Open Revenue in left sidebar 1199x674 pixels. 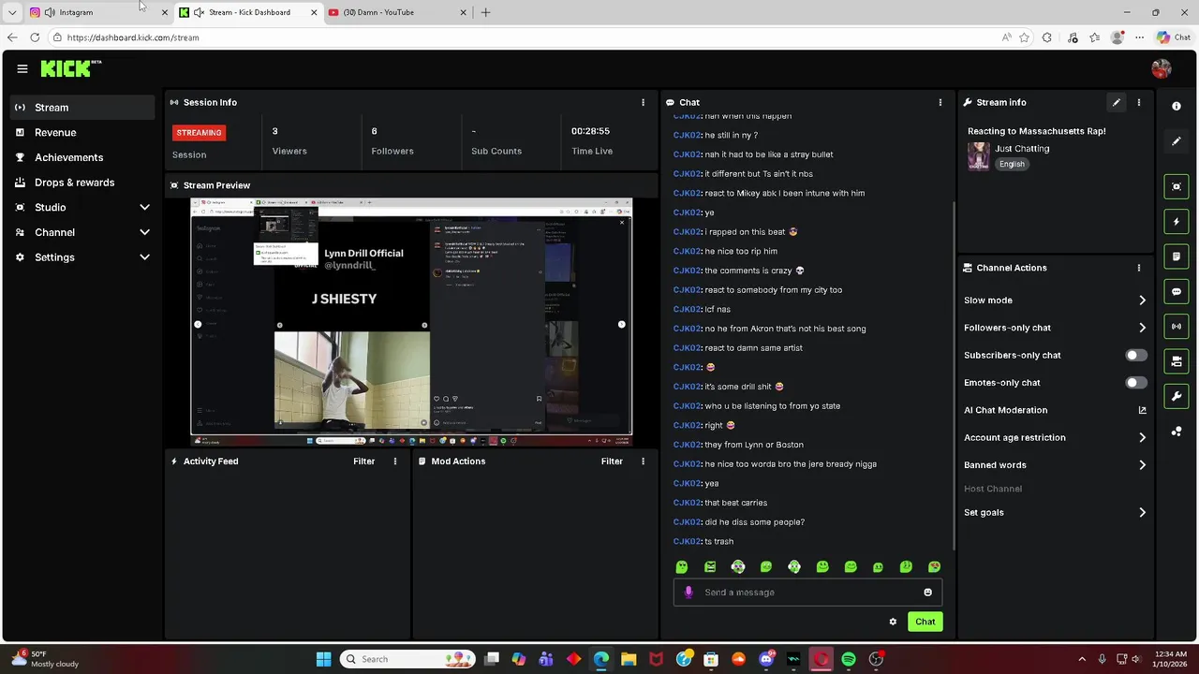coord(82,132)
